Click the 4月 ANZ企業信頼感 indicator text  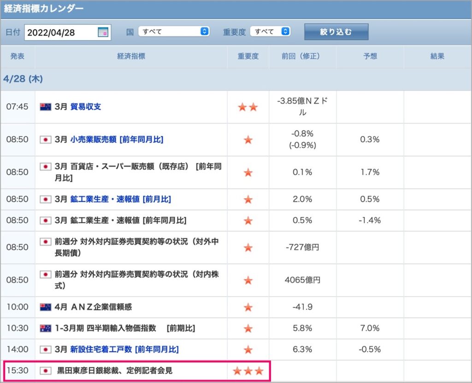[93, 307]
